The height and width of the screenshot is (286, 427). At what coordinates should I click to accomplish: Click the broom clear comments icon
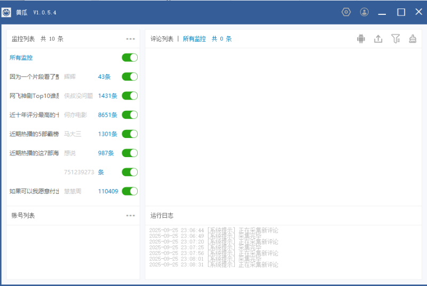(413, 39)
